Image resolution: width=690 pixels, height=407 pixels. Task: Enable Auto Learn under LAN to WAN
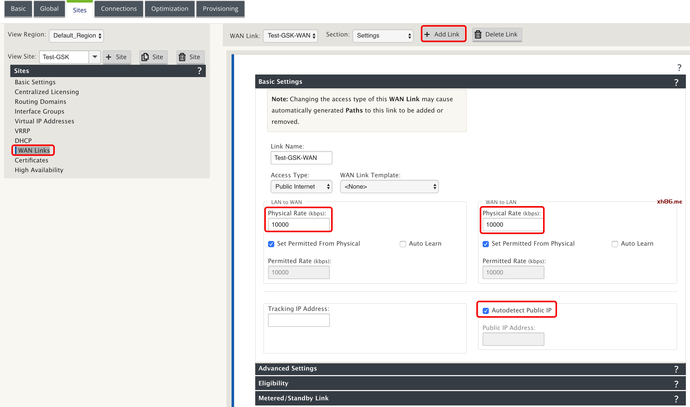[x=403, y=244]
